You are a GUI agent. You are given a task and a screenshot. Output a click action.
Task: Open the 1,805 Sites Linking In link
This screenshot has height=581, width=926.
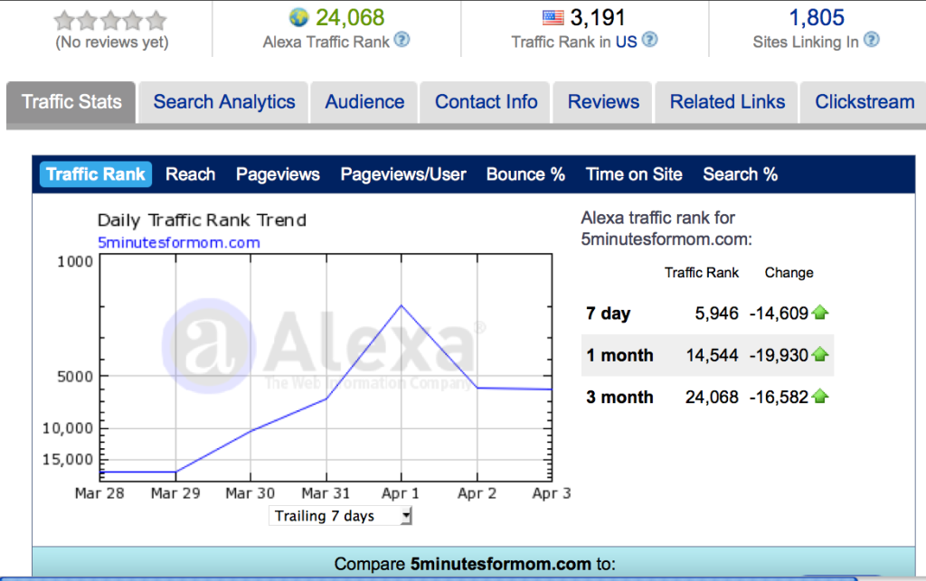[817, 18]
